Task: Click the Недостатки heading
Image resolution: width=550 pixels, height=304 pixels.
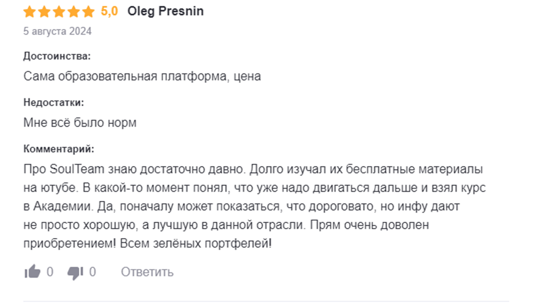Action: (54, 103)
